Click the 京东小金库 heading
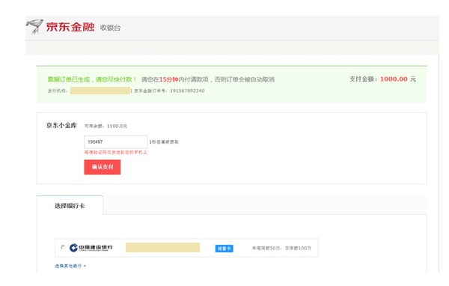449x286 pixels. [x=61, y=125]
